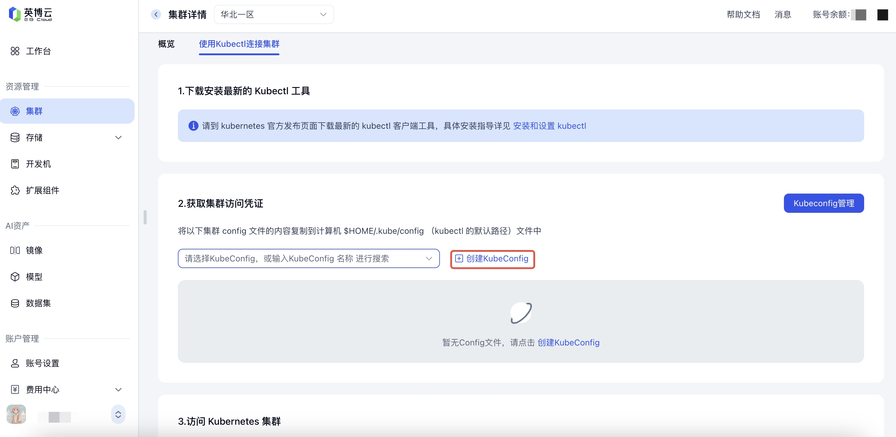The image size is (896, 437).
Task: Open the 镜像 image icon
Action: tap(15, 250)
